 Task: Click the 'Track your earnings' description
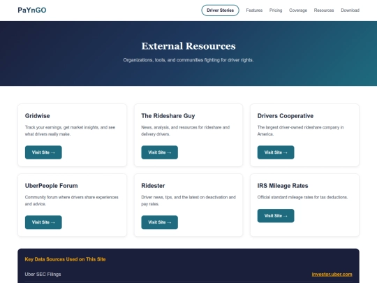[x=70, y=131]
